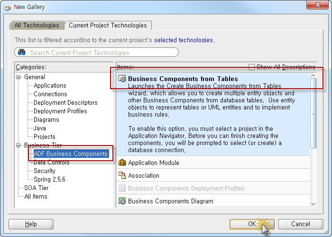Select the Diagrams category
Screen dimensions: 332x237
click(x=46, y=119)
